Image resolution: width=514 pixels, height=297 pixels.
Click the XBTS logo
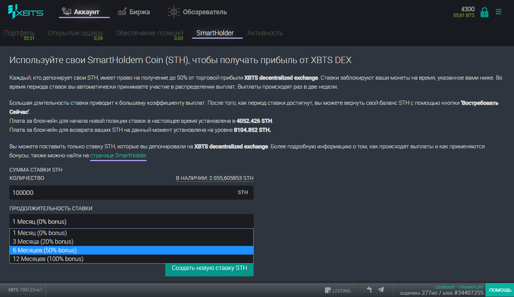click(x=26, y=12)
